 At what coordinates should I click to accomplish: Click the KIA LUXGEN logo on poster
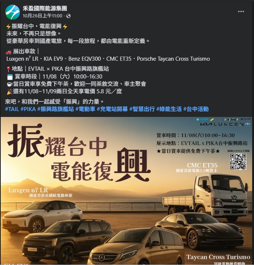coord(225,124)
